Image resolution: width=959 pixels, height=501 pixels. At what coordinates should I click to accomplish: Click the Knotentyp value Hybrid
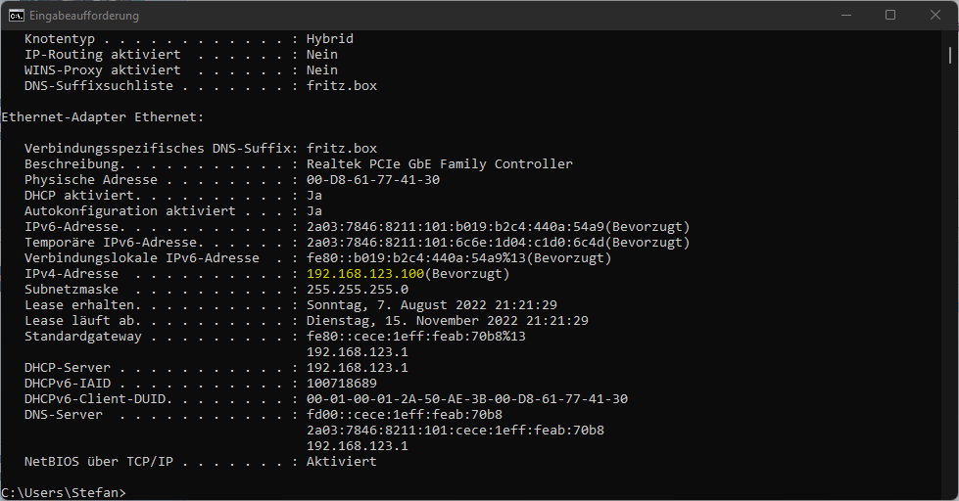[330, 39]
